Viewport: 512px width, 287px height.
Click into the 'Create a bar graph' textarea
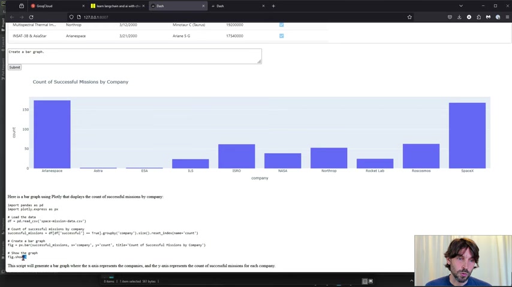[134, 56]
